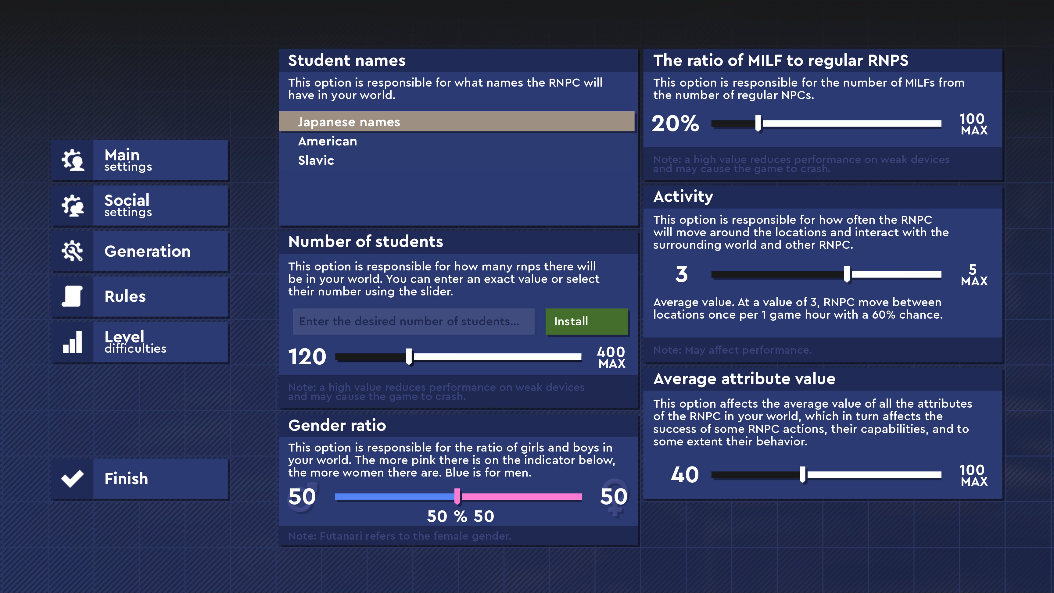Focus the desired number of students field

click(x=414, y=321)
